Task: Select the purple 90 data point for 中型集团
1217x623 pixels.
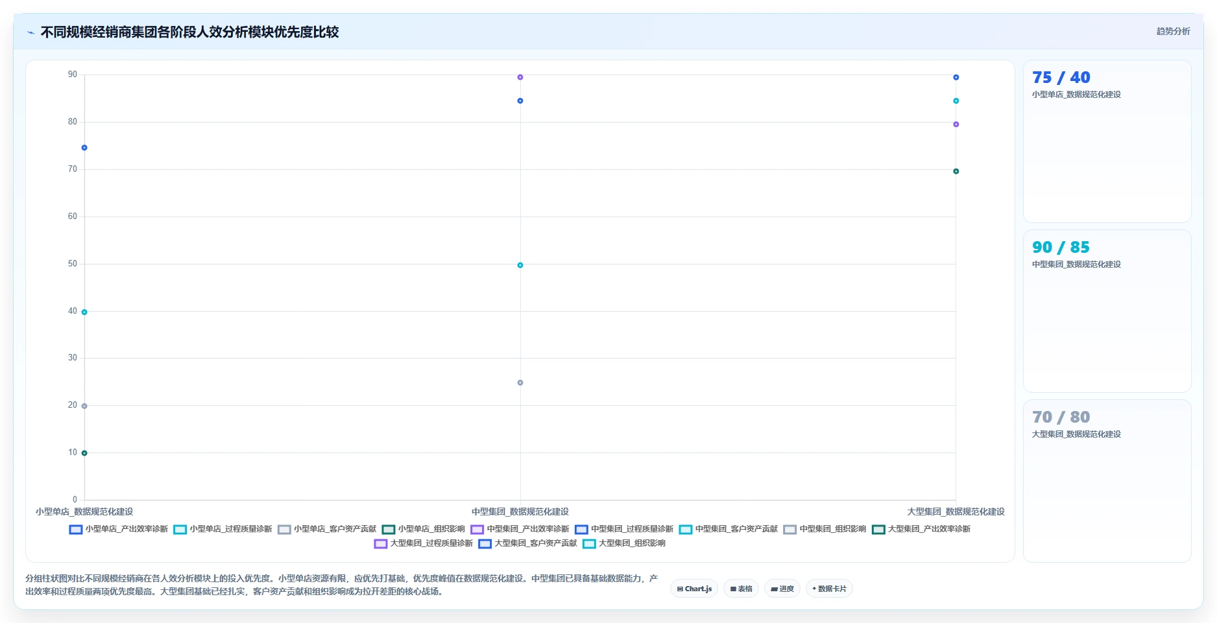Action: (x=520, y=77)
